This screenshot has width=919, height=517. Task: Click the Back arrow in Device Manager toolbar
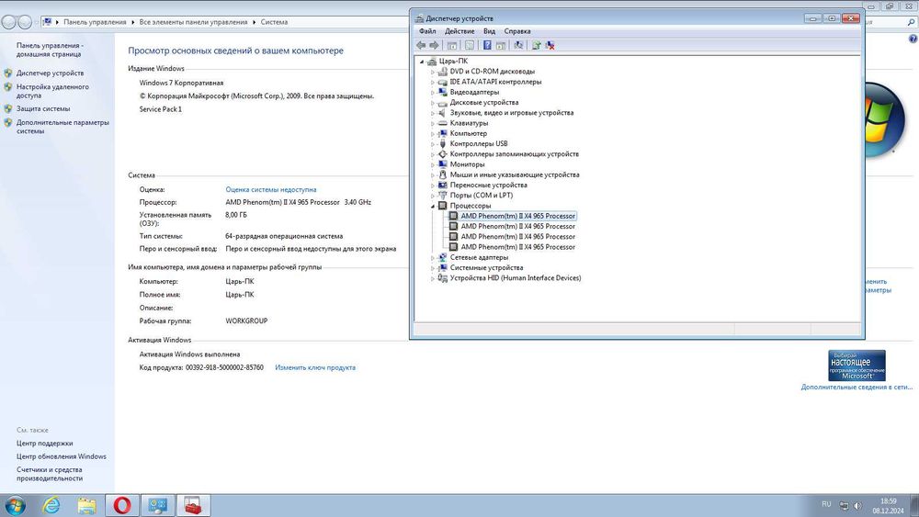pos(421,45)
